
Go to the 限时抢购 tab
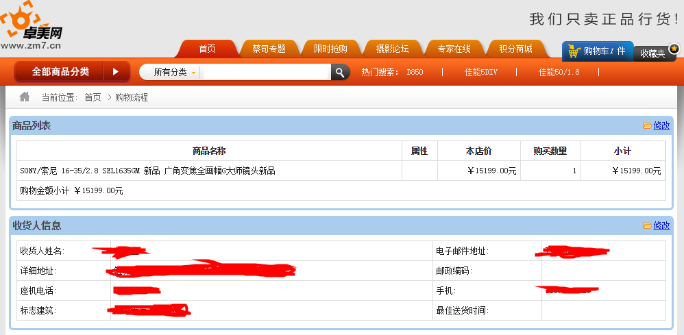click(330, 49)
